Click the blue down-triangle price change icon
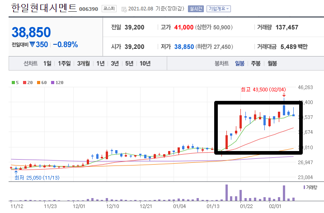The height and width of the screenshot is (213, 324). click(32, 44)
